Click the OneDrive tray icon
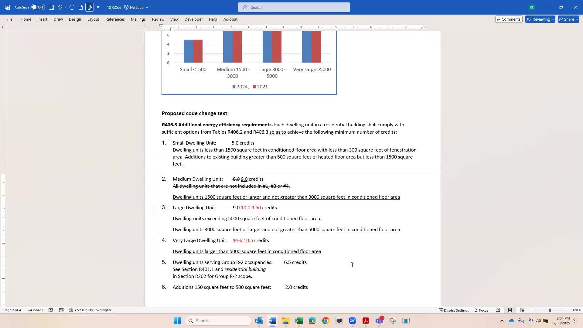The height and width of the screenshot is (328, 583). [512, 321]
